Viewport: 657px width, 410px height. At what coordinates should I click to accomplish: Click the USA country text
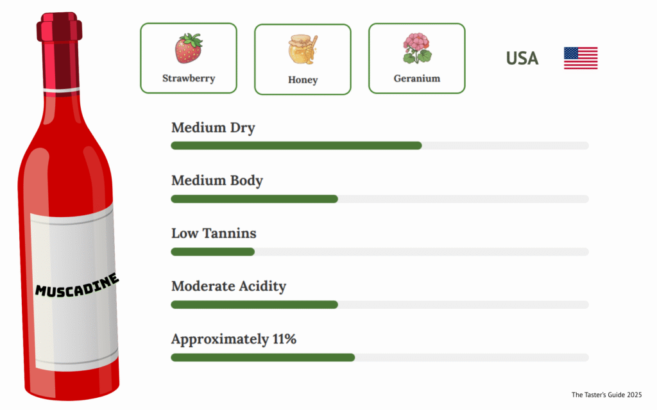pos(522,58)
